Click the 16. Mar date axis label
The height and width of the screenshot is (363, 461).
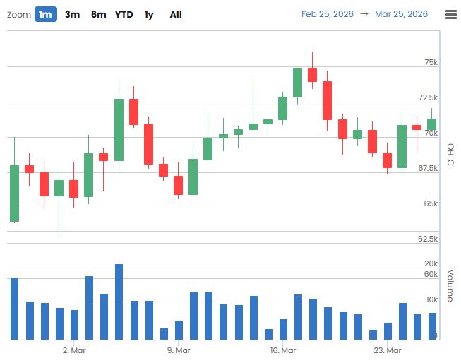coord(282,350)
